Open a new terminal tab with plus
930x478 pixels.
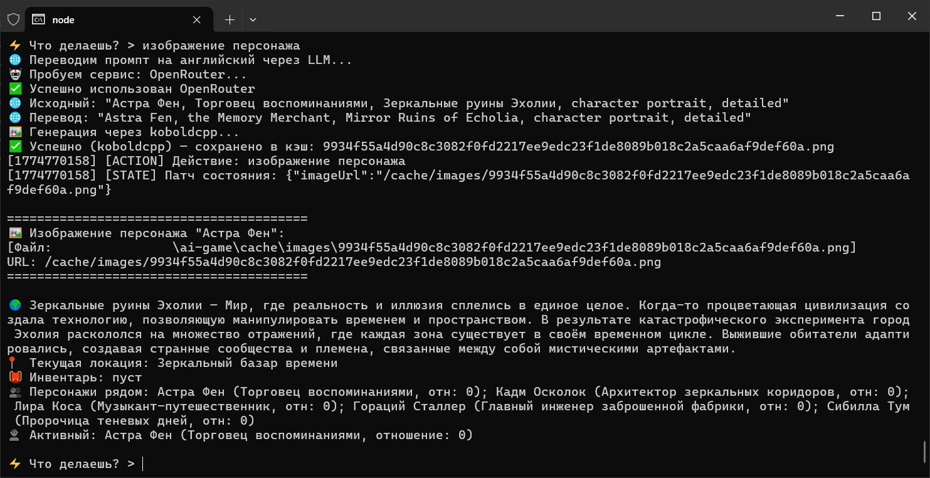coord(230,19)
